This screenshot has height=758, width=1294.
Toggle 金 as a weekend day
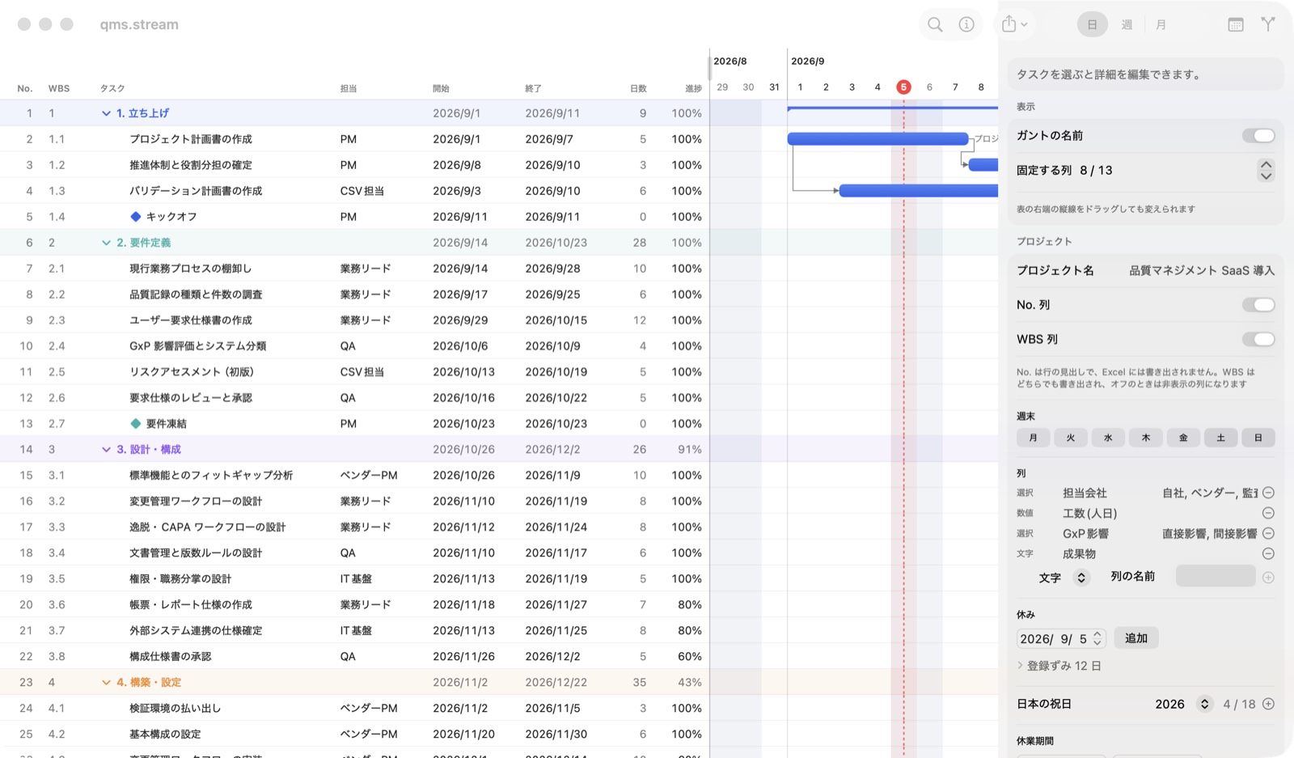click(x=1183, y=438)
